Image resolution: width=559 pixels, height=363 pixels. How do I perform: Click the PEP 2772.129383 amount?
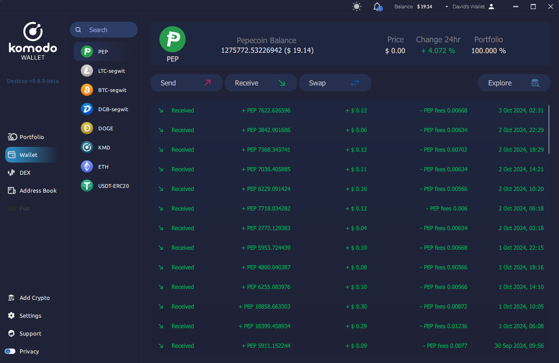(266, 228)
